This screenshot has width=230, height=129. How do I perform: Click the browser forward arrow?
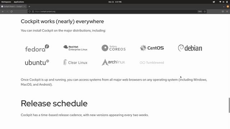(7, 11)
